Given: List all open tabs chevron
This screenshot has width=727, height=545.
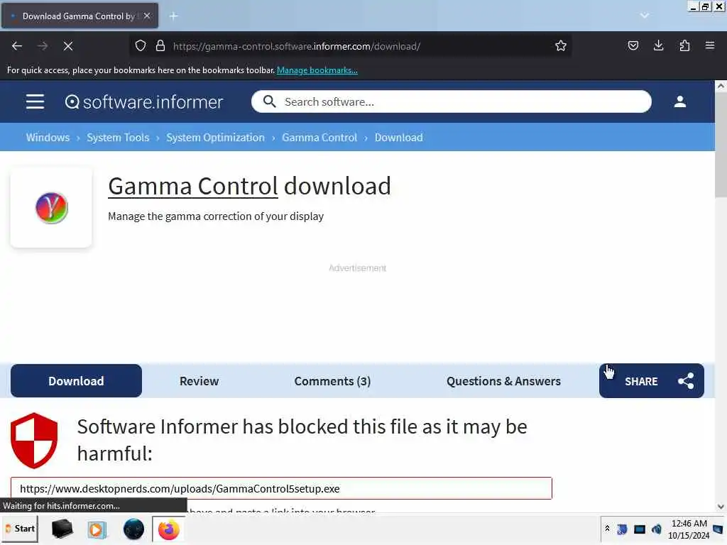Looking at the screenshot, I should coord(644,16).
